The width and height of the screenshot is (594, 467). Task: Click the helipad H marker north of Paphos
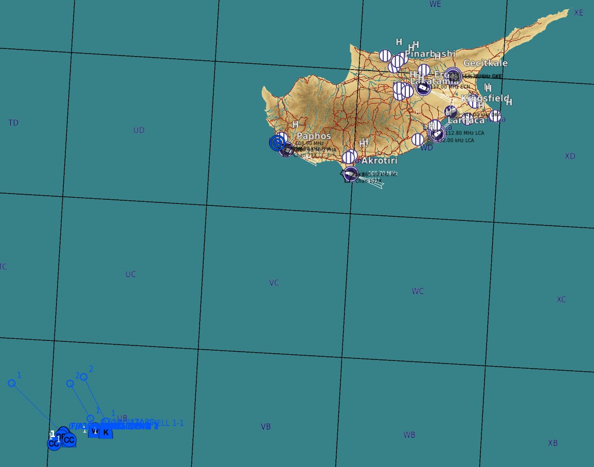coord(295,125)
